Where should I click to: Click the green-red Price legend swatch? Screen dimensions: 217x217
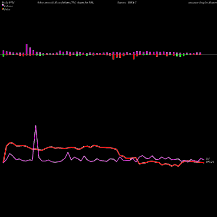pyautogui.click(x=3, y=9)
